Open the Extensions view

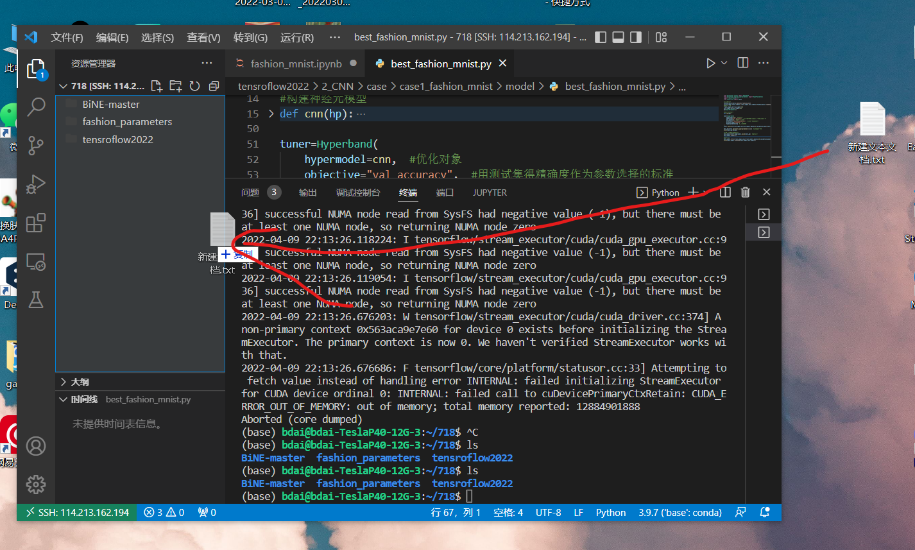pos(36,223)
